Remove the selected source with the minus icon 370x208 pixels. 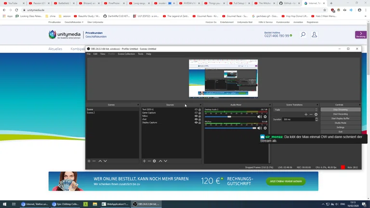(x=149, y=161)
